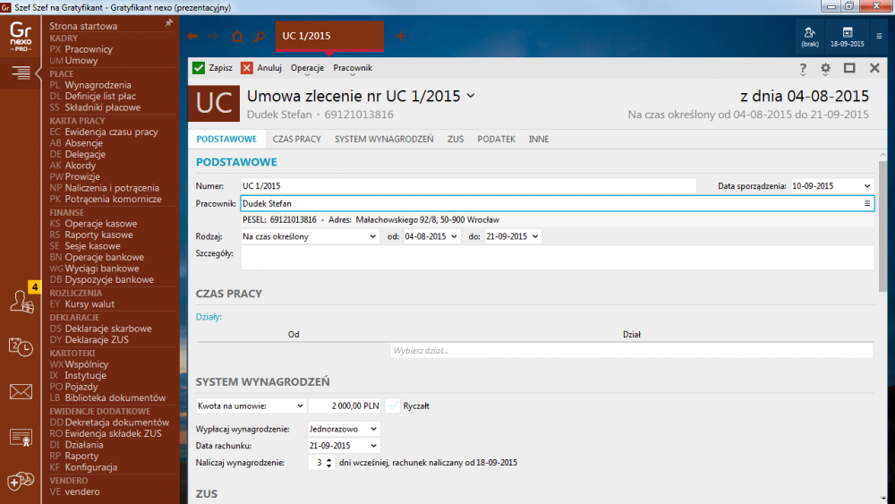Image resolution: width=895 pixels, height=504 pixels.
Task: Open Wynagrodzenia in the side menu
Action: coord(98,85)
